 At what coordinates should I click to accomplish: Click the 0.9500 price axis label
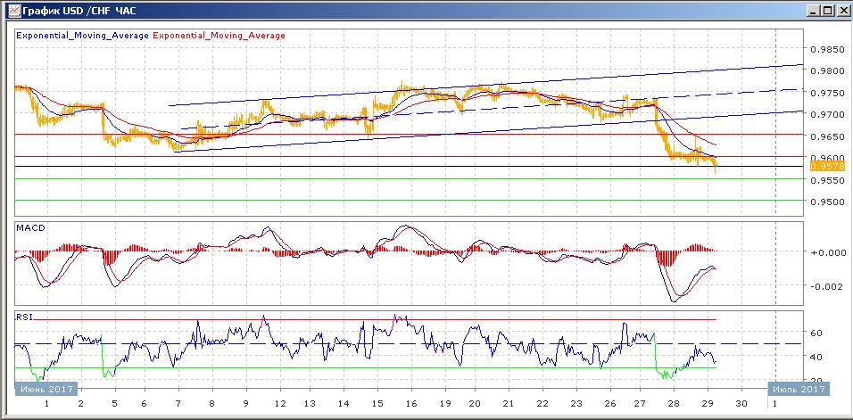click(826, 202)
